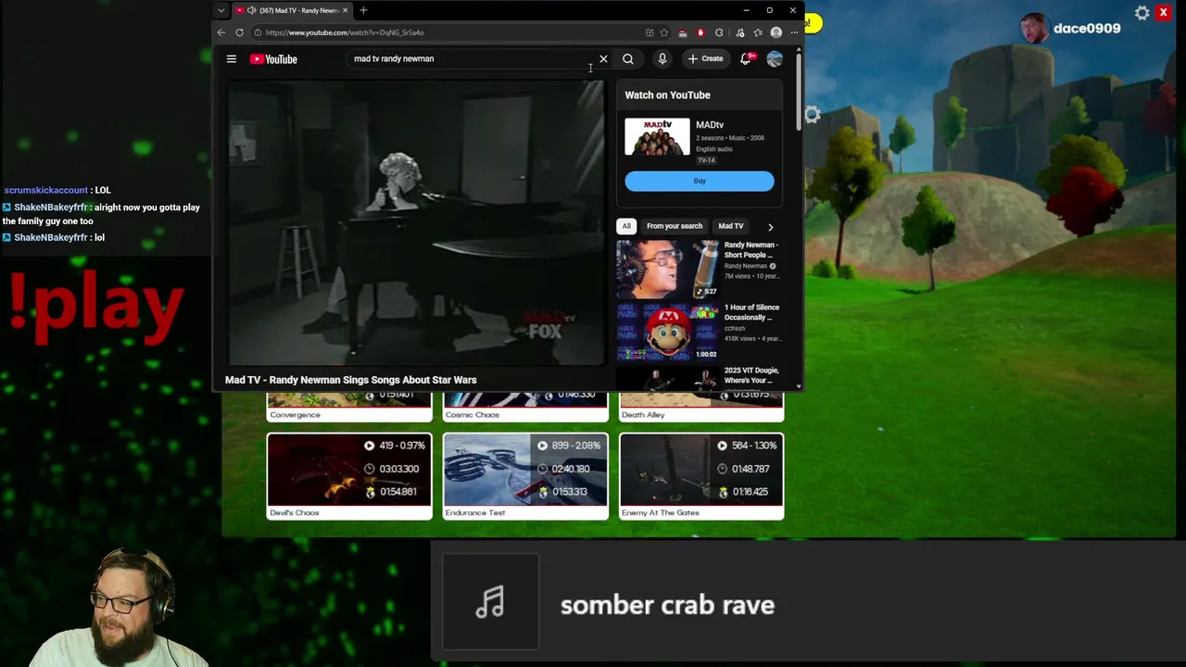Open the browser profile icon
This screenshot has width=1186, height=667.
click(776, 32)
